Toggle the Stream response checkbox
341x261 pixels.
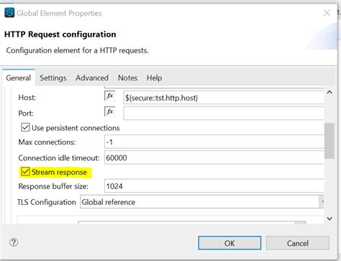(25, 172)
